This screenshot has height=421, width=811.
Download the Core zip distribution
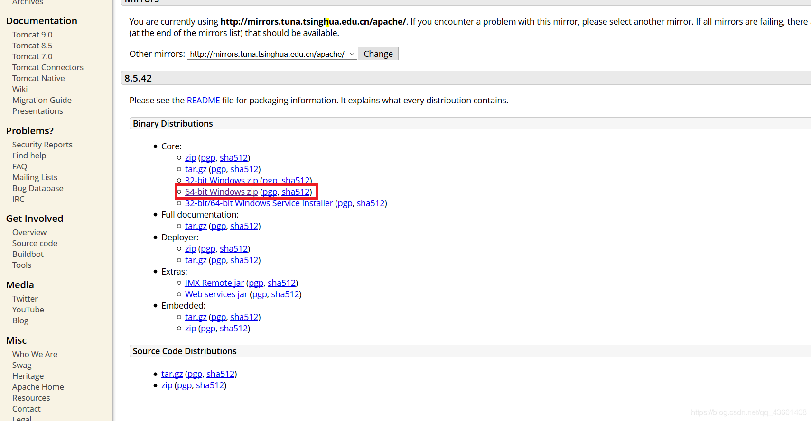click(190, 158)
